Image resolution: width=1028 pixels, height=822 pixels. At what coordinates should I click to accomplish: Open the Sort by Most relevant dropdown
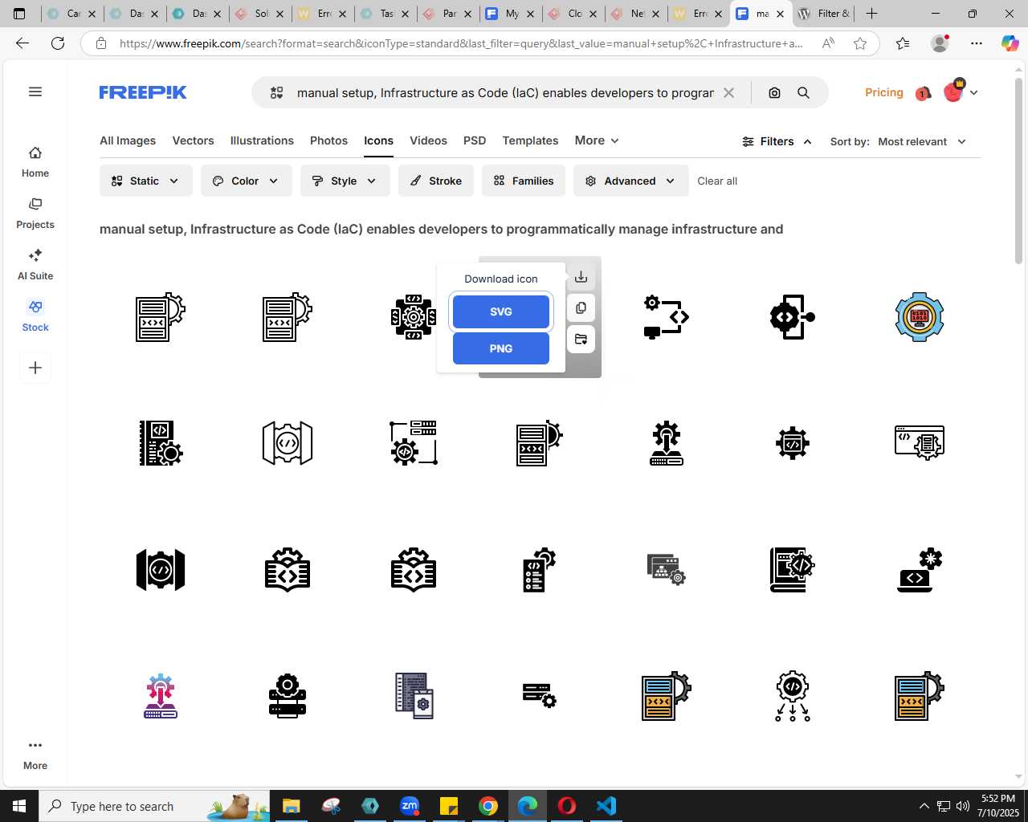coord(921,141)
